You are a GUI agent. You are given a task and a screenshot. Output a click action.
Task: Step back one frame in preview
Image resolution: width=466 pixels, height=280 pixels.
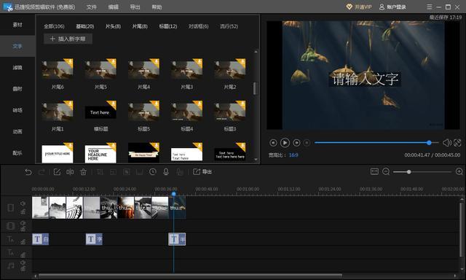click(x=273, y=143)
